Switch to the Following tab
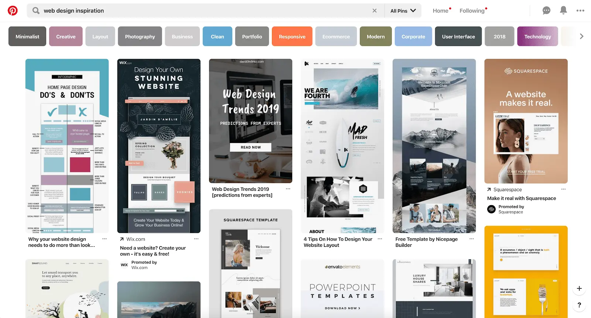The height and width of the screenshot is (318, 591). (x=472, y=11)
